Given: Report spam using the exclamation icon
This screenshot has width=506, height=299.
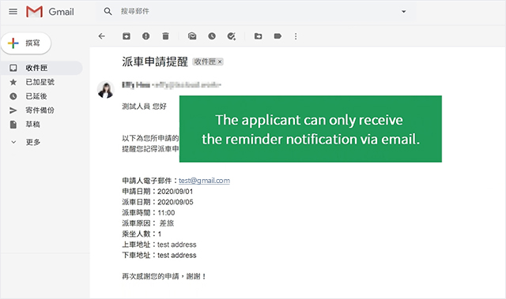Looking at the screenshot, I should [145, 36].
